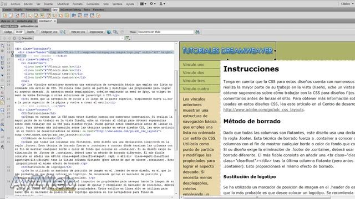355x199 pixels.
Task: Click the Título document title field
Action: coord(166,32)
